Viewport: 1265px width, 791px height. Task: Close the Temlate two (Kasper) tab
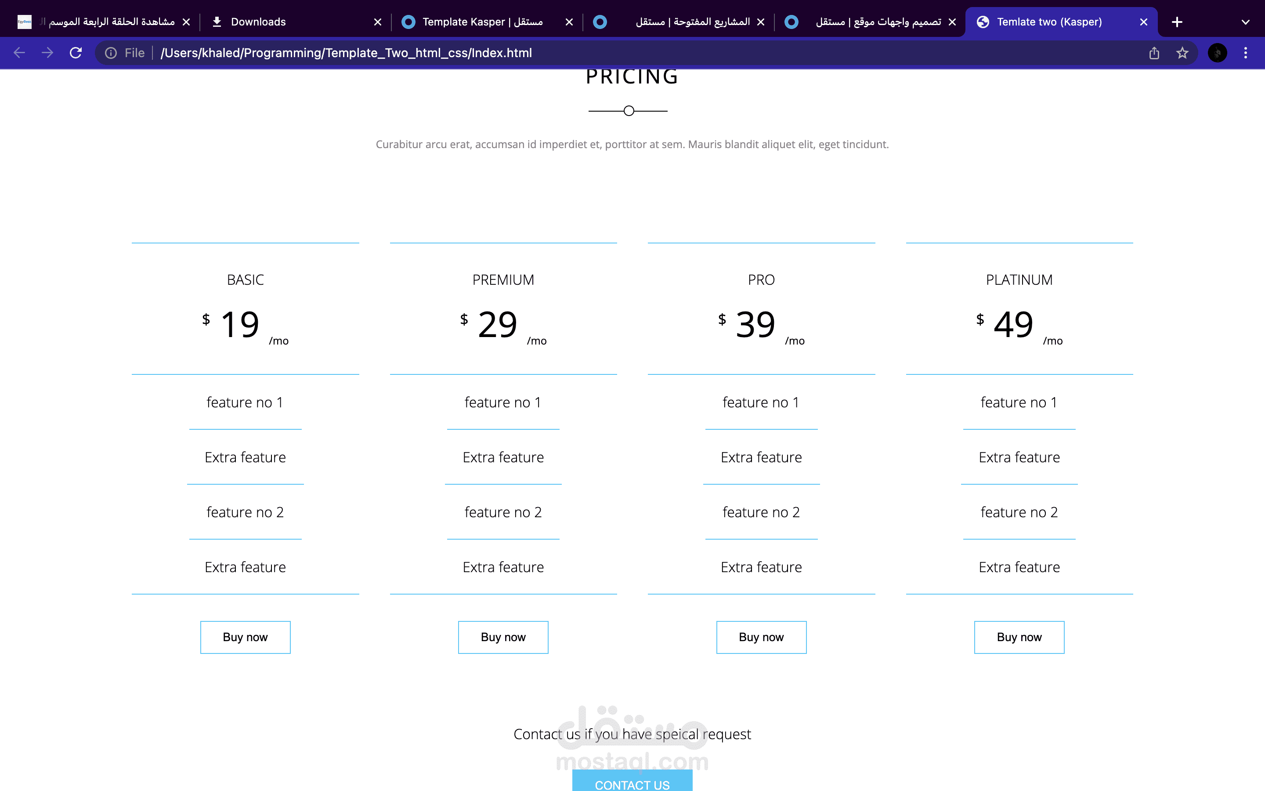point(1143,22)
